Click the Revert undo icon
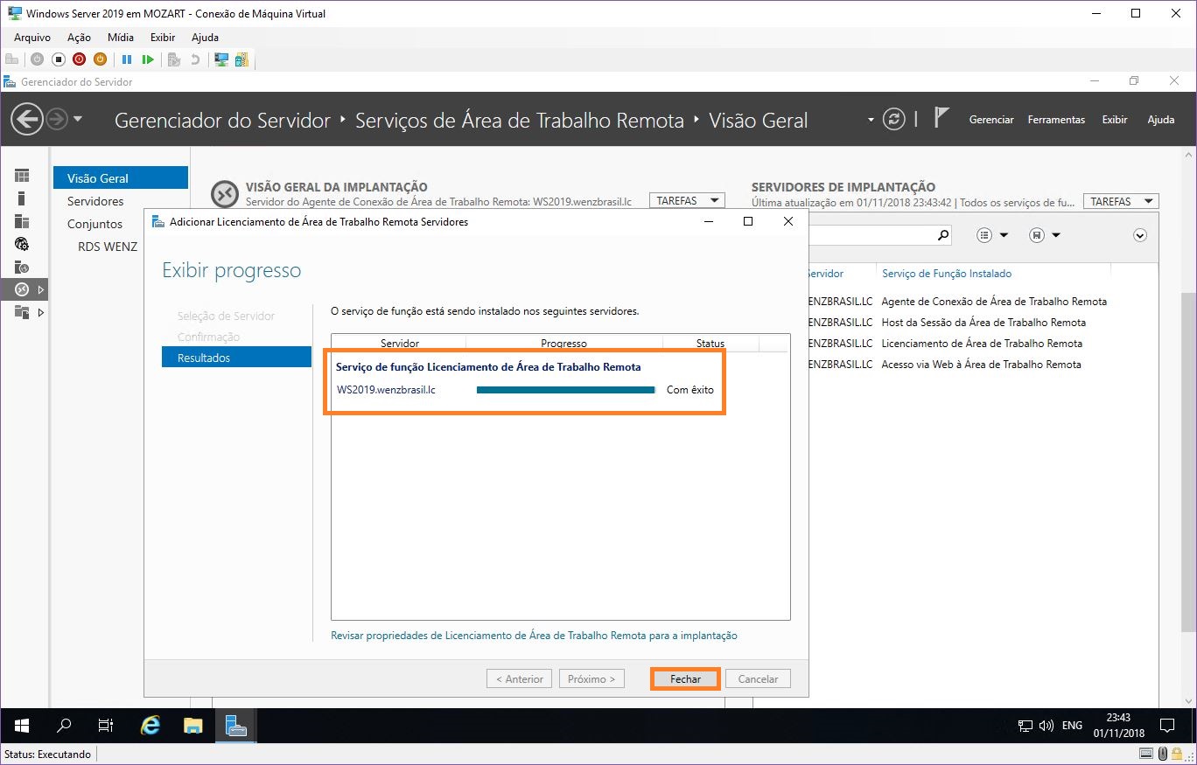 [194, 59]
